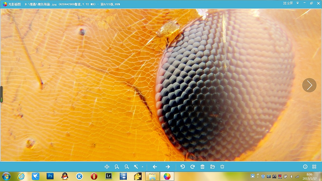Rotate the image counterclockwise
The width and height of the screenshot is (322, 181).
point(183,167)
